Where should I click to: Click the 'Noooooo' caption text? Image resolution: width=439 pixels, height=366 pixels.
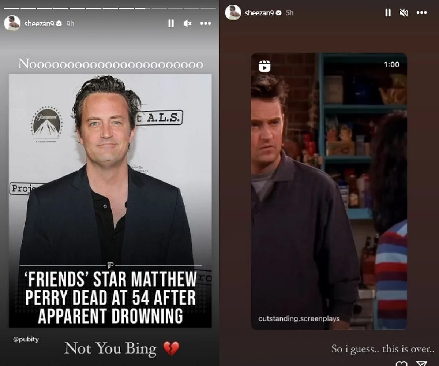coord(110,64)
